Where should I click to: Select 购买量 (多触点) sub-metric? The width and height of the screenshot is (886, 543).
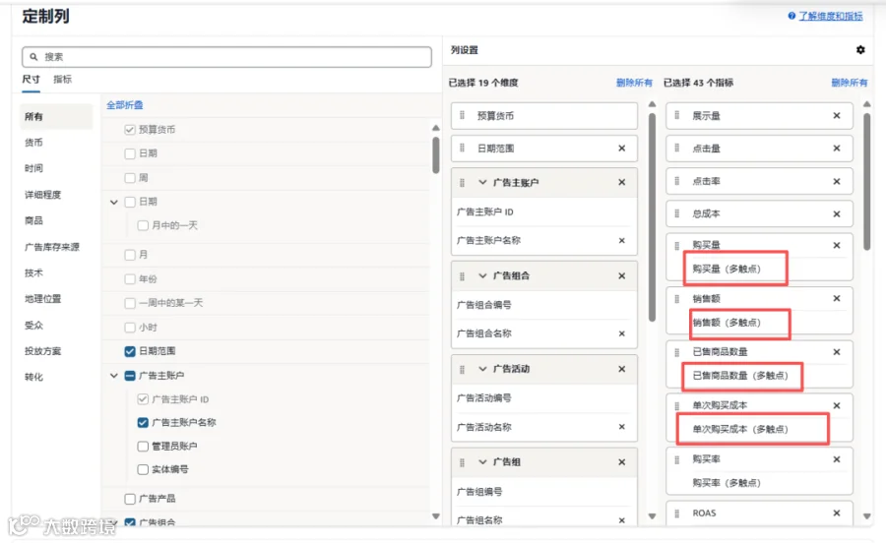click(727, 269)
